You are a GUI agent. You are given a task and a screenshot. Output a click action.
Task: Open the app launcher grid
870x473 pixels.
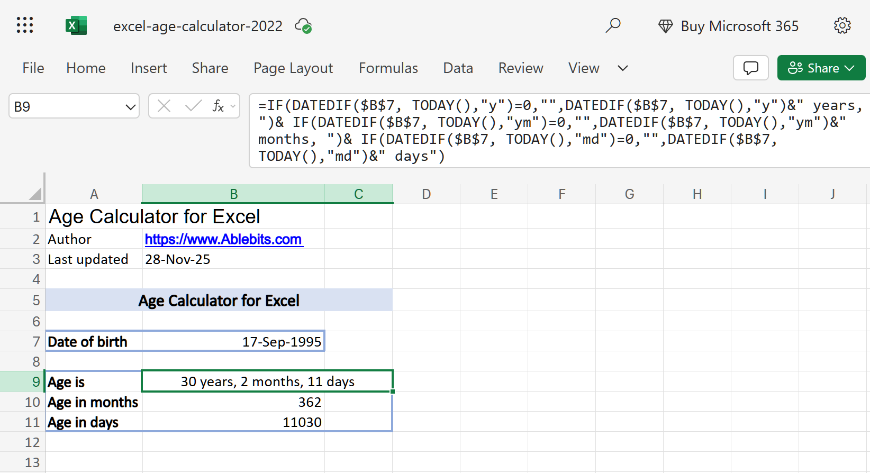tap(25, 25)
